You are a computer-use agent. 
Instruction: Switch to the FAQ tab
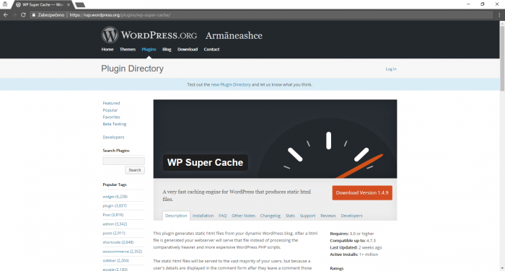tap(222, 216)
